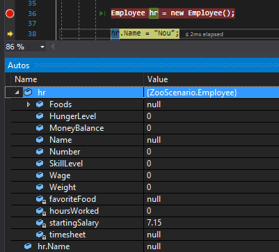Click line number 37 in the gutter

(32, 24)
